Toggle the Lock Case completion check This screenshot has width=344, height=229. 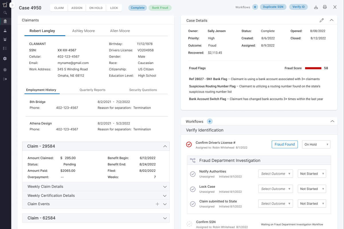(x=193, y=189)
